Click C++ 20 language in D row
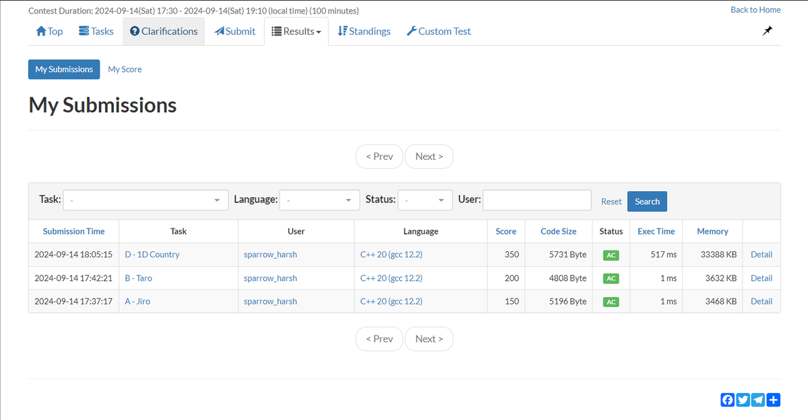 coord(391,255)
